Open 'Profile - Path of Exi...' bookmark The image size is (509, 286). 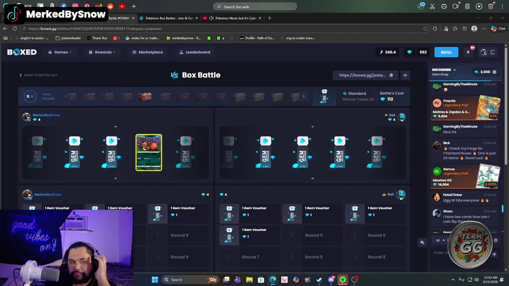257,38
